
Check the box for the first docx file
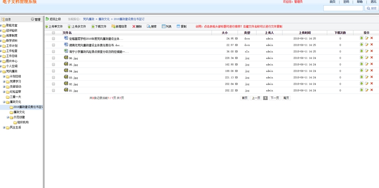(54, 39)
